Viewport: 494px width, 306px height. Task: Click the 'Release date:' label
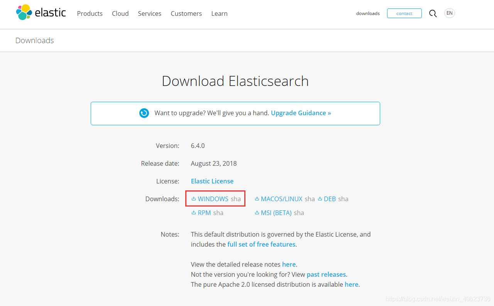click(x=160, y=163)
